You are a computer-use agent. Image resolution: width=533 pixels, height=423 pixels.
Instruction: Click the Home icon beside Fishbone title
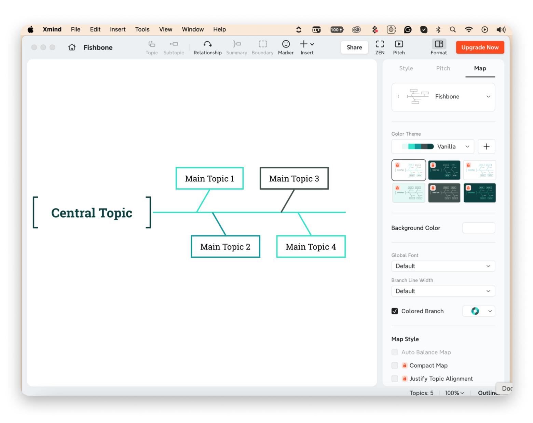72,47
